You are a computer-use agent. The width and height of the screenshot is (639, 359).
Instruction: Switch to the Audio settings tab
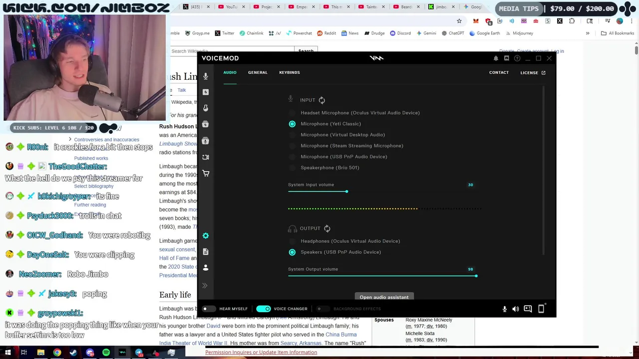230,72
